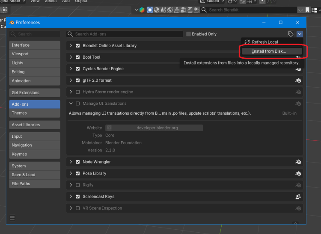
Task: Disable the Cycles Render Engine checkbox
Action: (78, 69)
